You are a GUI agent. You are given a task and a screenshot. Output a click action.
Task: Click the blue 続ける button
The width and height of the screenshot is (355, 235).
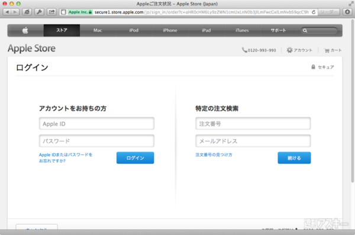pos(294,157)
